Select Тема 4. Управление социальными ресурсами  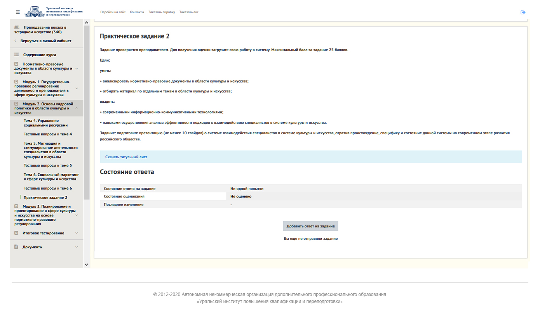pyautogui.click(x=45, y=123)
